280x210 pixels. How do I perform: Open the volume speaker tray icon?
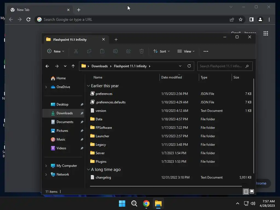point(253,203)
